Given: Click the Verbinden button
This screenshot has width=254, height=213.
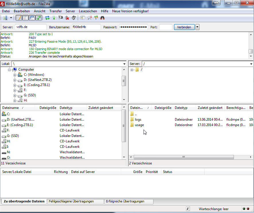Looking at the screenshot, I should pos(184,27).
